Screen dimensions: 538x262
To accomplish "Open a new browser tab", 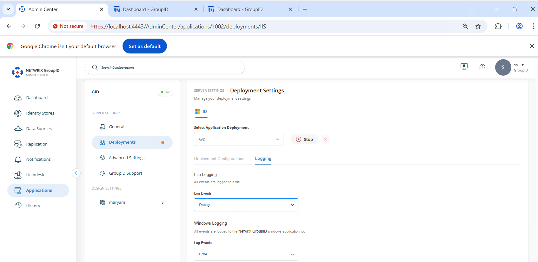I will click(305, 9).
